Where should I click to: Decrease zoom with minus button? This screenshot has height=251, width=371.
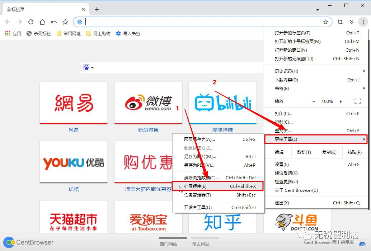pos(314,101)
